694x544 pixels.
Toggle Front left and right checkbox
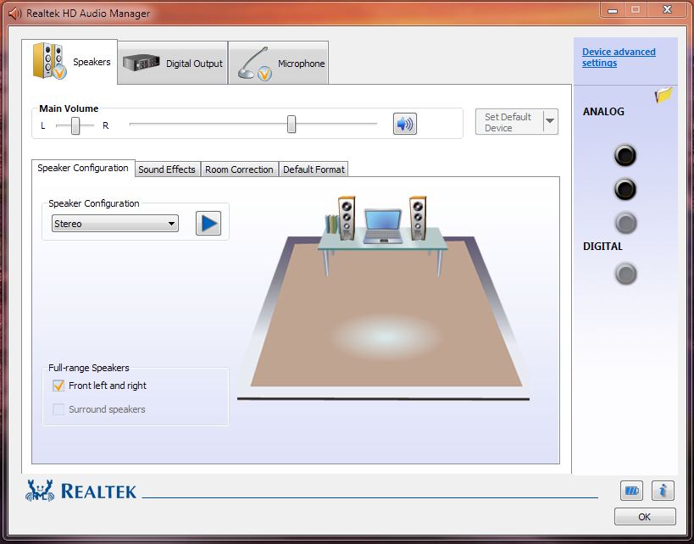pos(58,386)
